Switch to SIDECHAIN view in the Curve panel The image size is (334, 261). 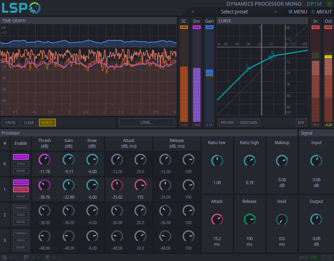tap(248, 122)
